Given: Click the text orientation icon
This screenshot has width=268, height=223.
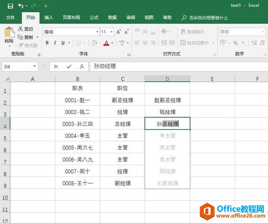Looking at the screenshot, I should point(164,32).
